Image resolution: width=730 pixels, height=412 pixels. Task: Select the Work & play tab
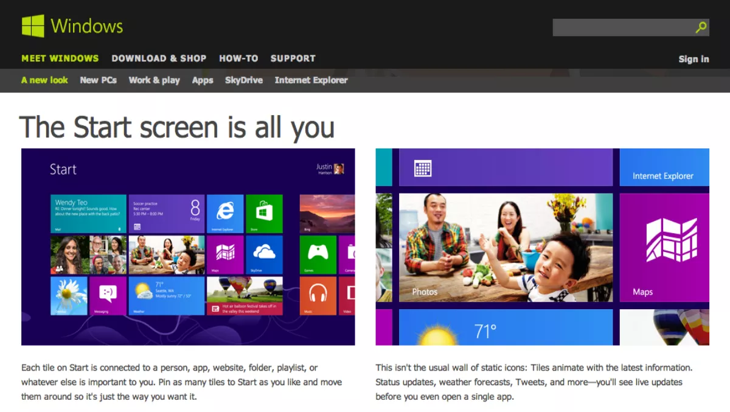click(154, 80)
